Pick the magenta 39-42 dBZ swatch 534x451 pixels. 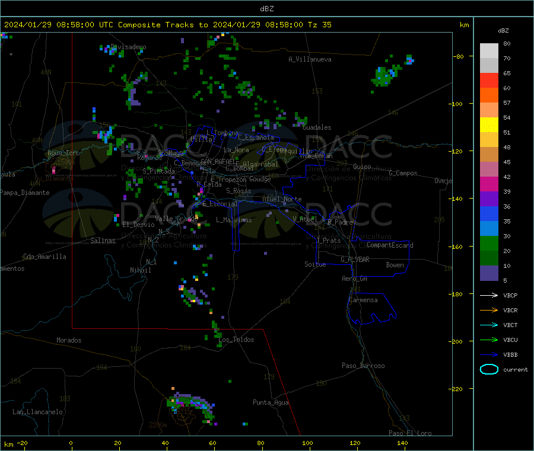click(x=489, y=184)
